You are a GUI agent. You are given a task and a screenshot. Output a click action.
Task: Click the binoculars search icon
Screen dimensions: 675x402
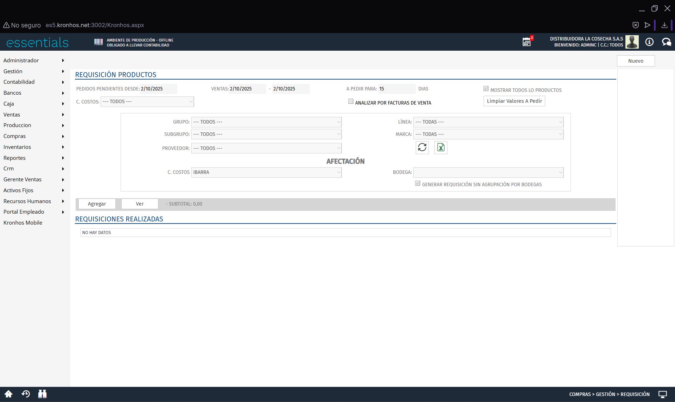[43, 394]
